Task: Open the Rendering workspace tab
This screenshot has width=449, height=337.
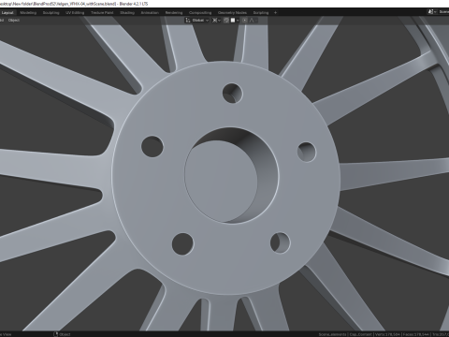Action: (174, 13)
